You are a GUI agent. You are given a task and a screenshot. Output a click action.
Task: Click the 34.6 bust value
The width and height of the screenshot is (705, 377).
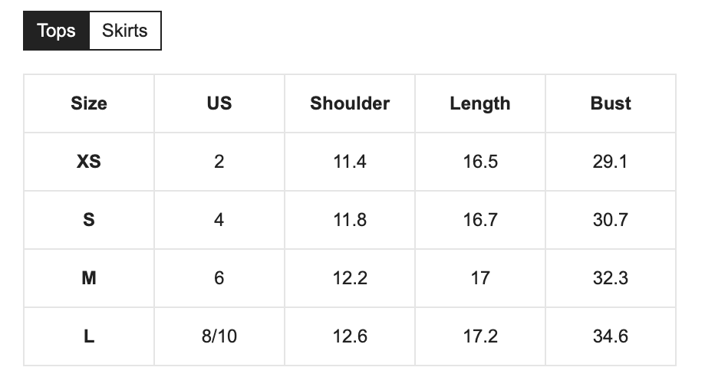pos(611,336)
